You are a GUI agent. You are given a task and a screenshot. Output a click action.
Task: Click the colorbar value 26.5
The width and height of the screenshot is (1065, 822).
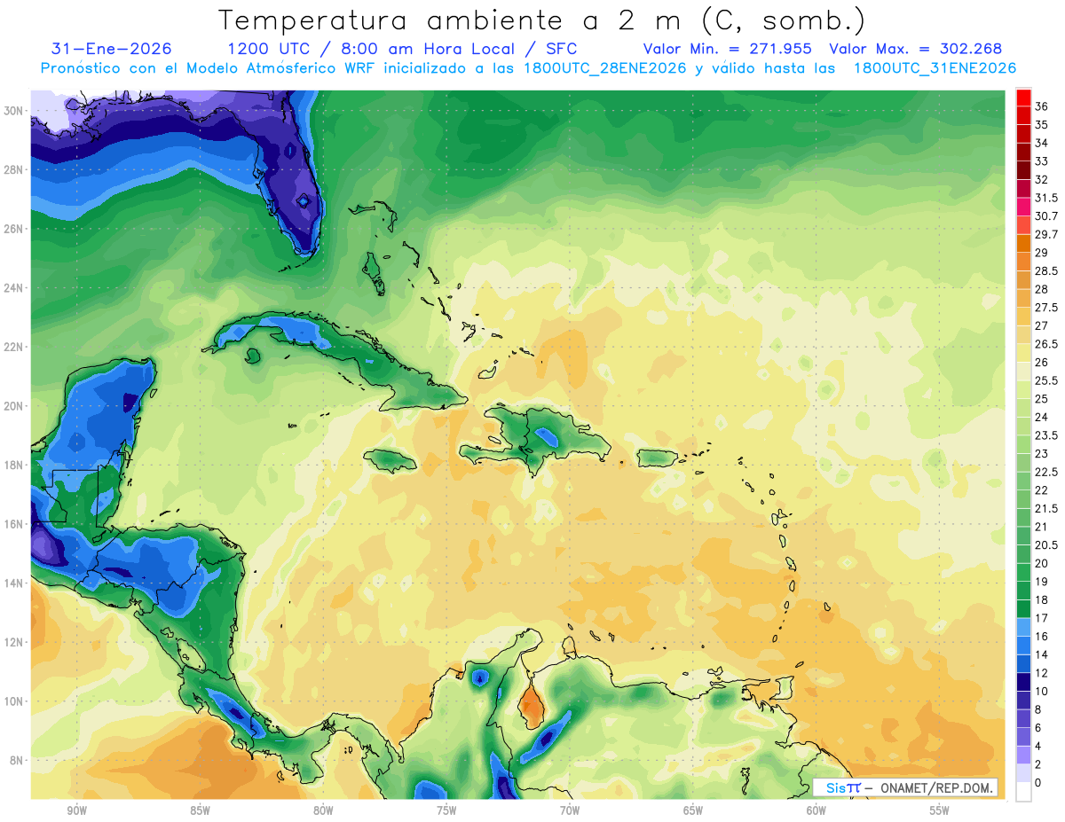tap(1046, 344)
